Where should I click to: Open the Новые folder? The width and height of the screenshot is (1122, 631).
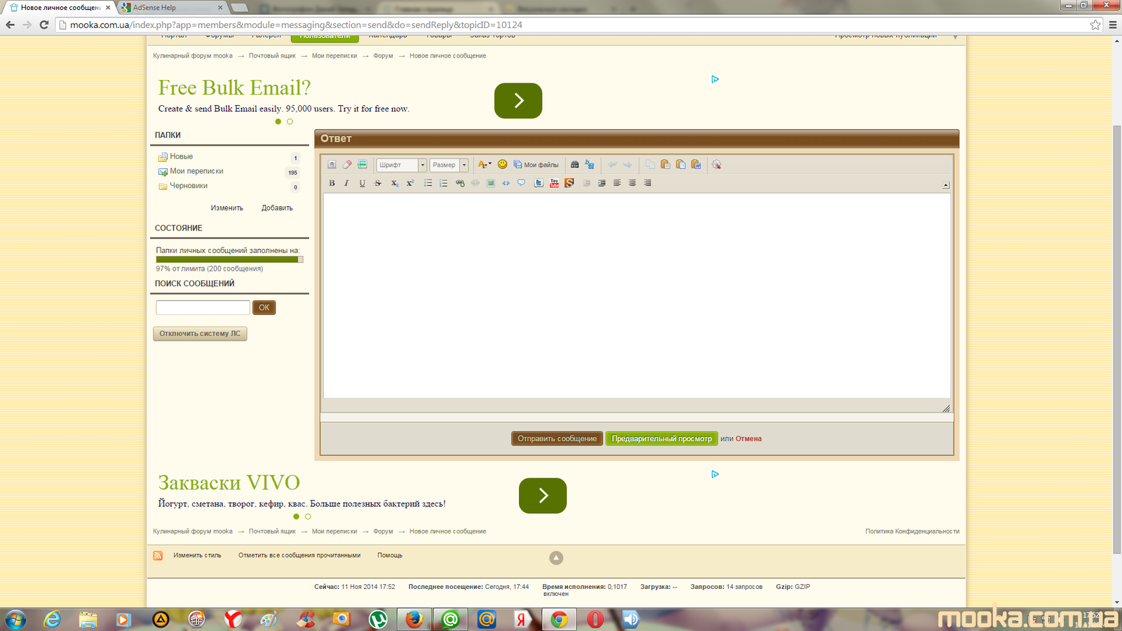[181, 156]
